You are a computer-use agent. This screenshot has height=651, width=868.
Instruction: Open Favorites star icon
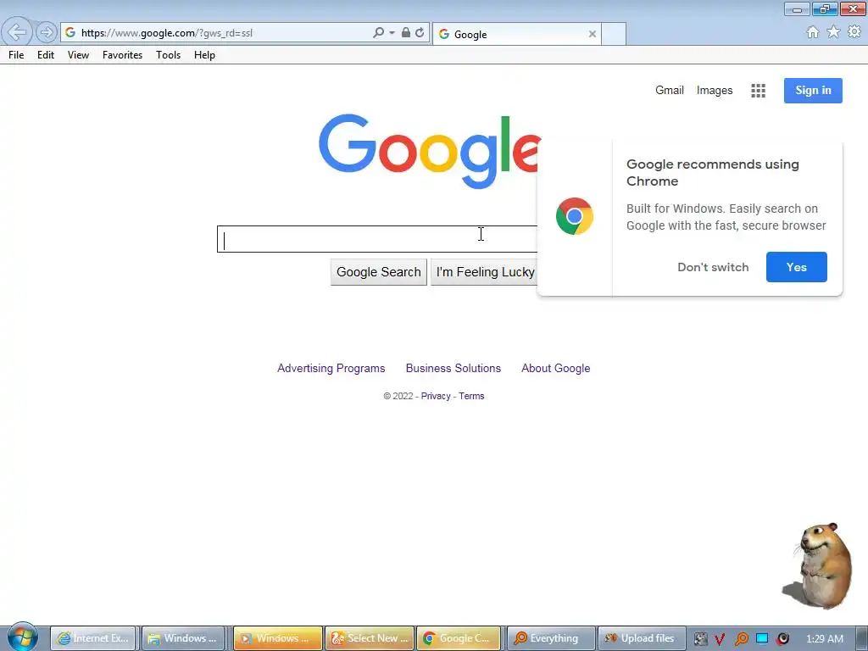(x=833, y=32)
